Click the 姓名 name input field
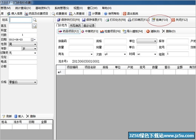 click(20, 20)
